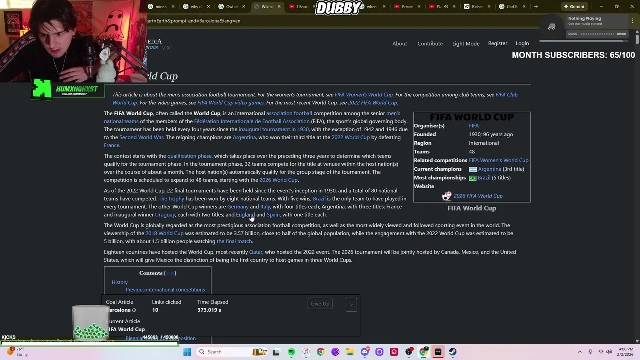The height and width of the screenshot is (360, 640).
Task: Follow the Qatar link
Action: tap(256, 252)
